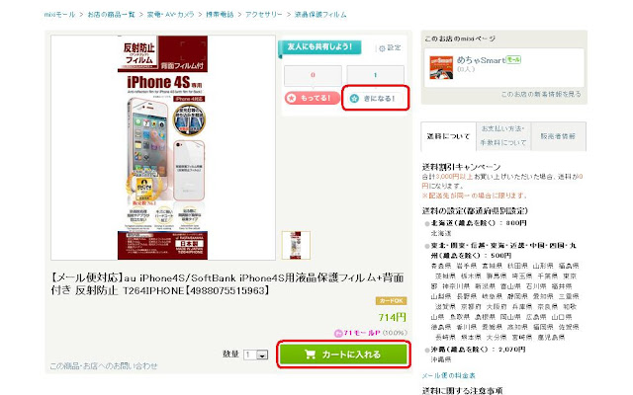Image resolution: width=633 pixels, height=395 pixels.
Task: Click the mixiモール breadcrumb link
Action: point(59,15)
